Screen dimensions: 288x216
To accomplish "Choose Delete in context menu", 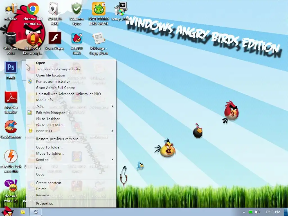I will pyautogui.click(x=71, y=189).
